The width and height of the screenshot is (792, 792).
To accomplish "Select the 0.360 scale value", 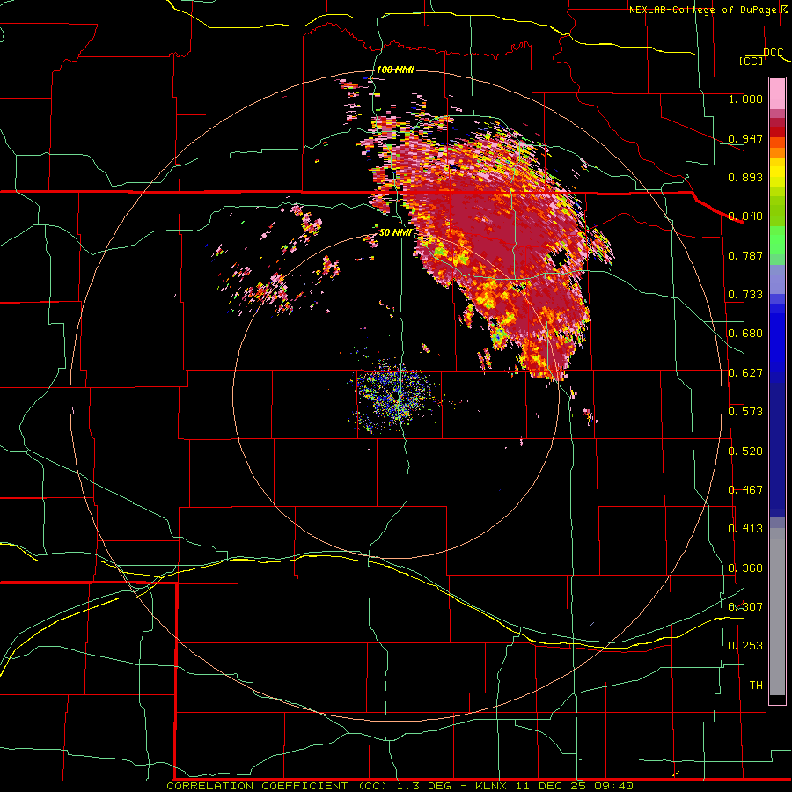I will (745, 568).
